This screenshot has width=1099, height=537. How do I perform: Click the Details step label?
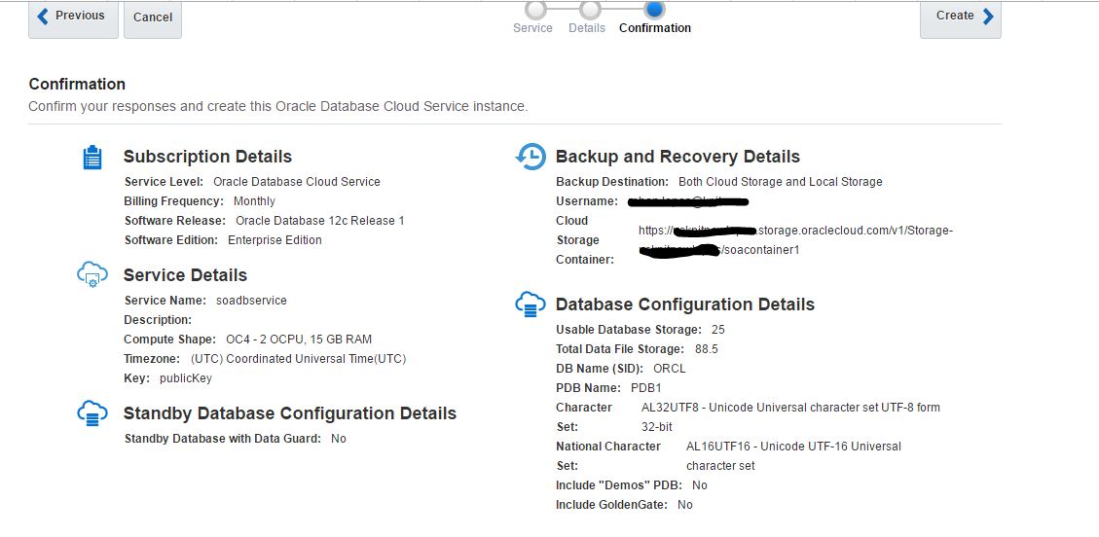coord(587,28)
